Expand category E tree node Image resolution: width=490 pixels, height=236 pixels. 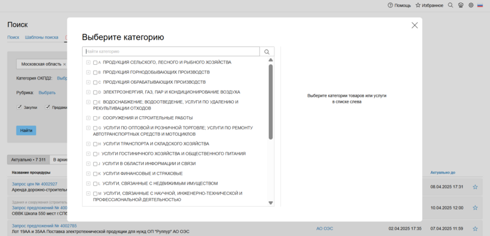point(88,102)
